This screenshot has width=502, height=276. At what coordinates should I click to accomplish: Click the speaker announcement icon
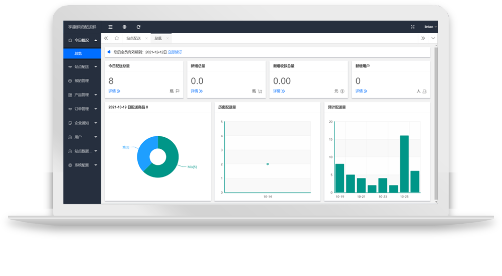[109, 52]
